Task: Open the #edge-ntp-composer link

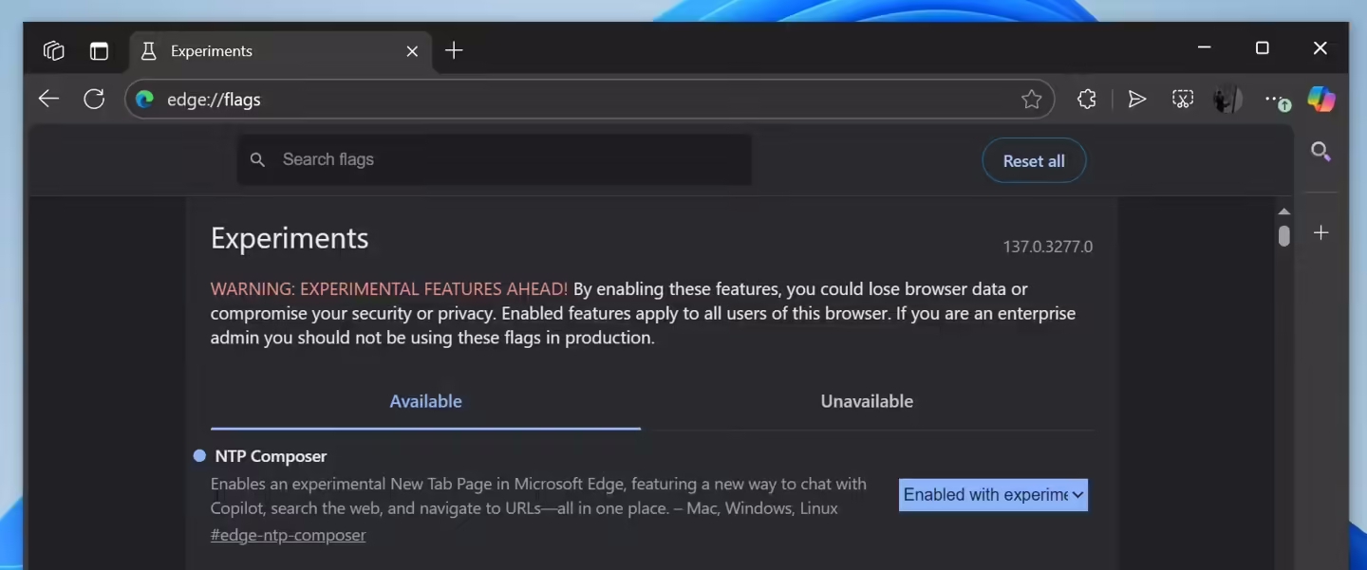Action: [x=288, y=535]
